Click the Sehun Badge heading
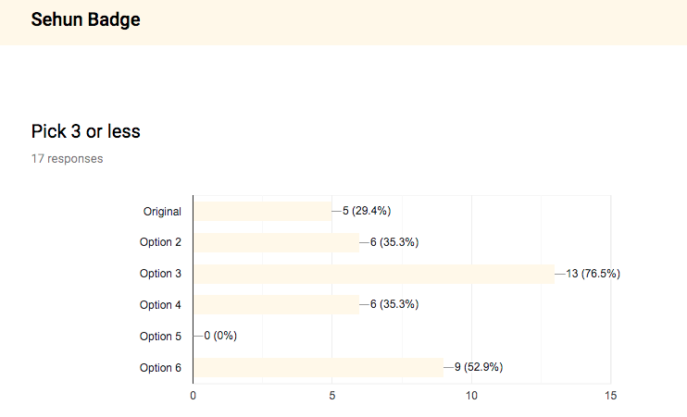 [x=86, y=19]
